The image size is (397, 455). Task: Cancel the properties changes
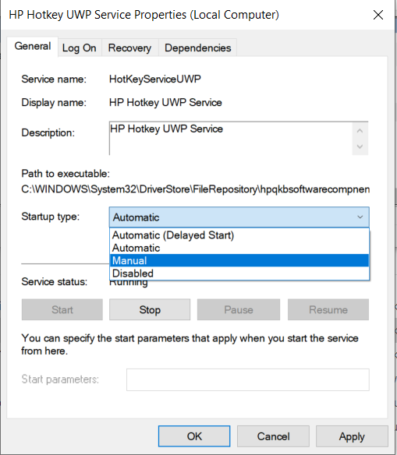click(273, 436)
